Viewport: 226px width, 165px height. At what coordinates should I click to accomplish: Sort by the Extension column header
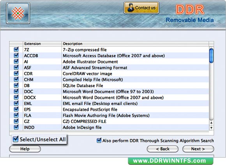point(42,44)
